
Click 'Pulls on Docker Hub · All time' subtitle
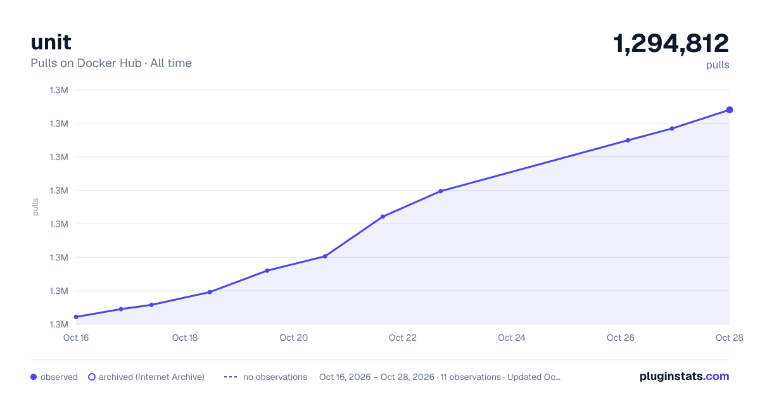(x=111, y=63)
